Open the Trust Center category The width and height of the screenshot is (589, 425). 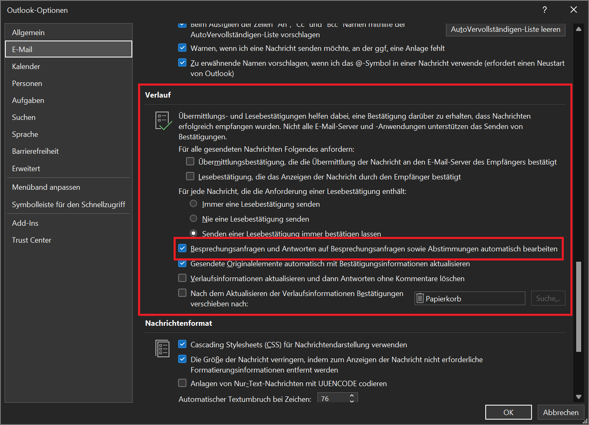tap(69, 240)
